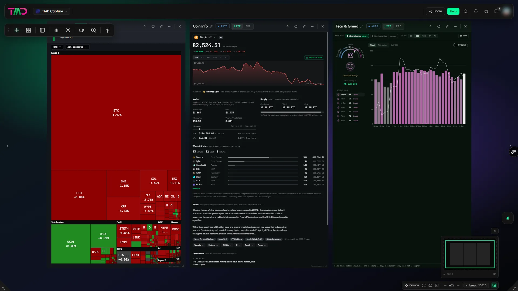
Task: Refresh the Fear & Greed panel
Action: click(x=439, y=26)
